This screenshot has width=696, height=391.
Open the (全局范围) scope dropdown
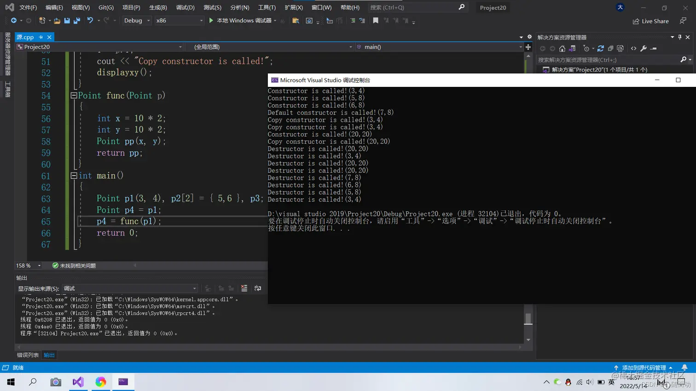269,47
